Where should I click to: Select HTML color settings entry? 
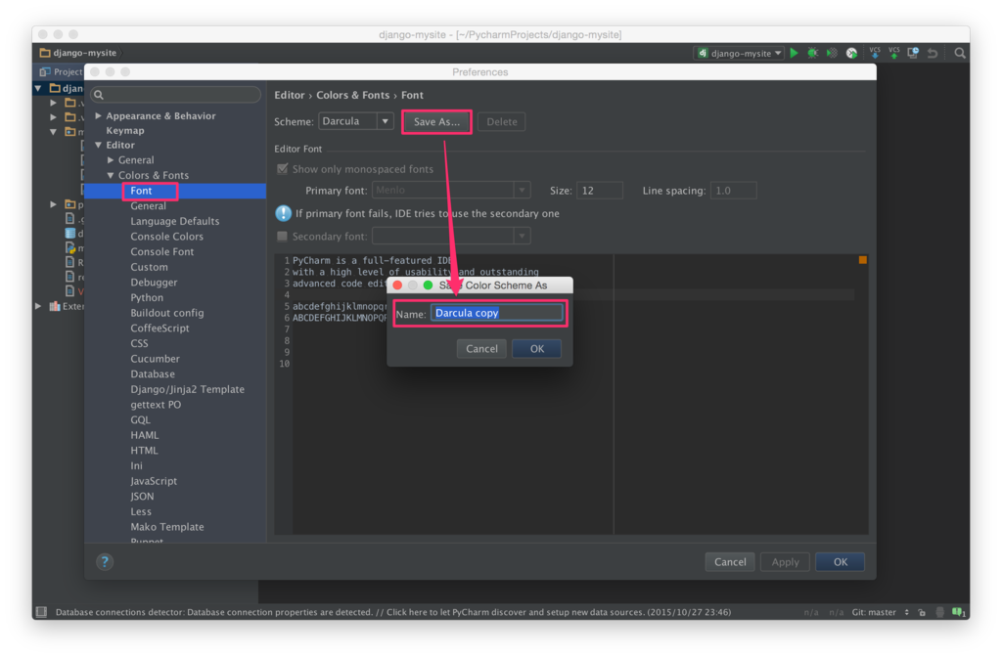click(x=145, y=450)
